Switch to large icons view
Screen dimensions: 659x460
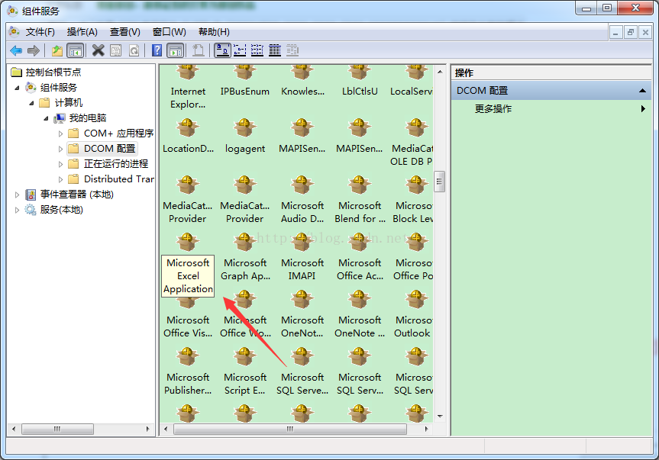pos(222,51)
